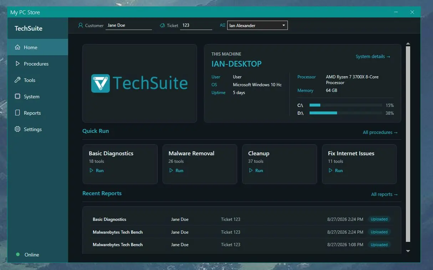Click the System chip icon
Image resolution: width=433 pixels, height=270 pixels.
click(x=17, y=97)
